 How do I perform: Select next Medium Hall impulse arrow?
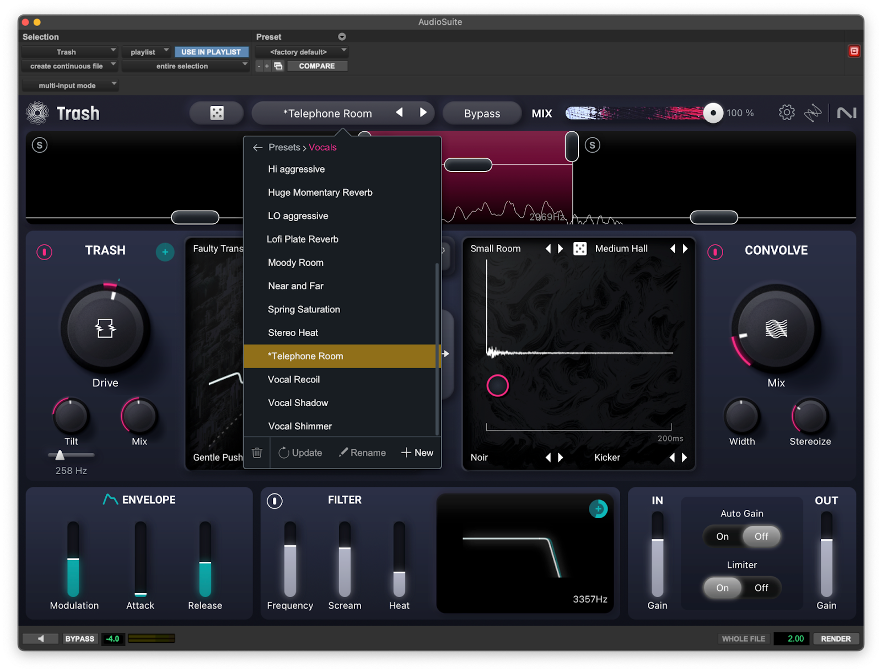click(685, 249)
